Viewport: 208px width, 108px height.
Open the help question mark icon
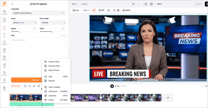tap(151, 4)
